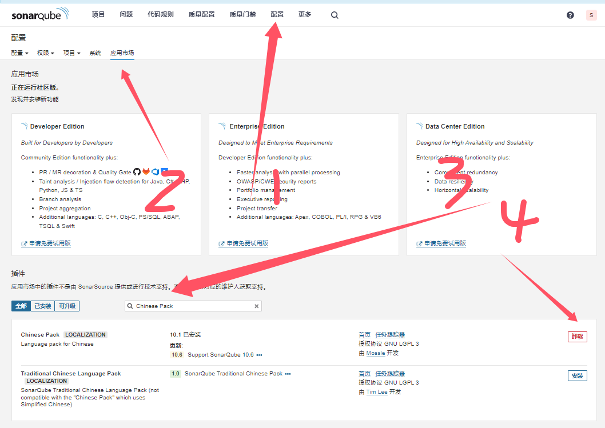Open 配置 in the top navigation
Viewport: 605px width, 428px height.
277,15
